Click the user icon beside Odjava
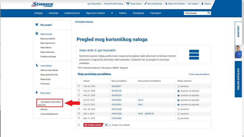Screen dimensions: 244x137 [x=202, y=3]
